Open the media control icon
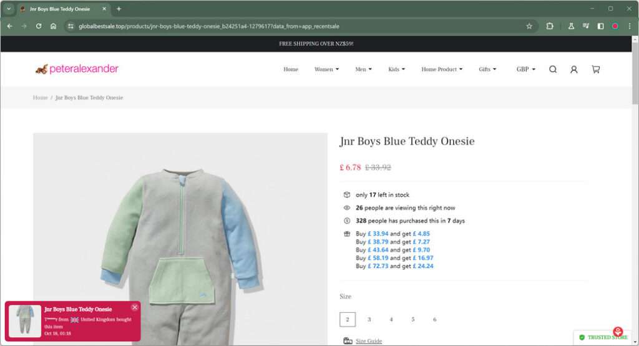 585,26
